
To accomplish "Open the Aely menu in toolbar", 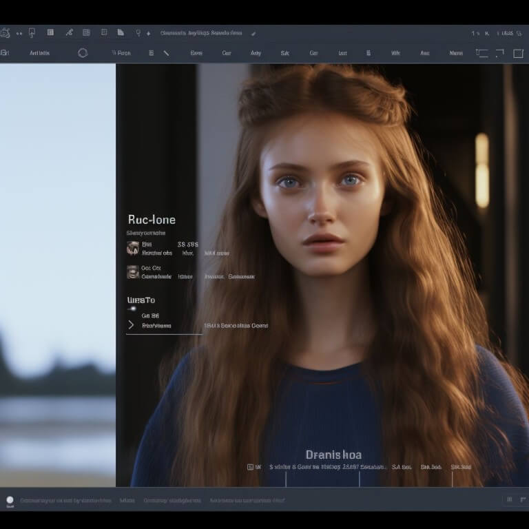I will (256, 53).
